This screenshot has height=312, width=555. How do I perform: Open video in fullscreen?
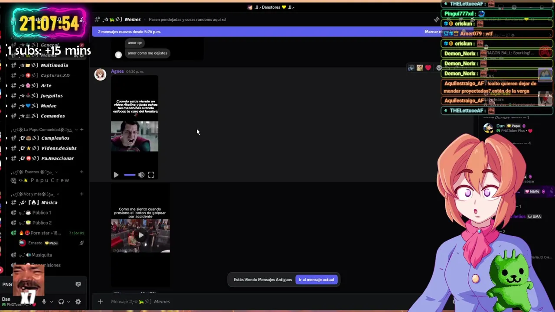click(151, 175)
